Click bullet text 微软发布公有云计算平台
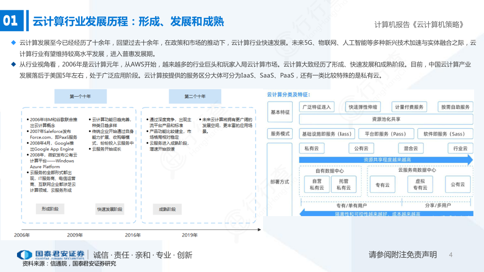This screenshot has height=272, width=484. pos(53,161)
